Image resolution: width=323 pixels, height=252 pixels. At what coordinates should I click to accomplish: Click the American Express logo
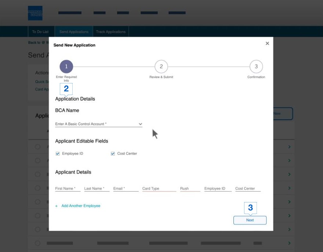35,13
